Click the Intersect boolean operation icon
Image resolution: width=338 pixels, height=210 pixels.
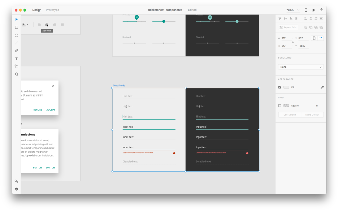point(316,27)
